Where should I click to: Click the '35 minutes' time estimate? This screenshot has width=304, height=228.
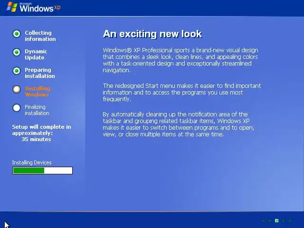36,139
